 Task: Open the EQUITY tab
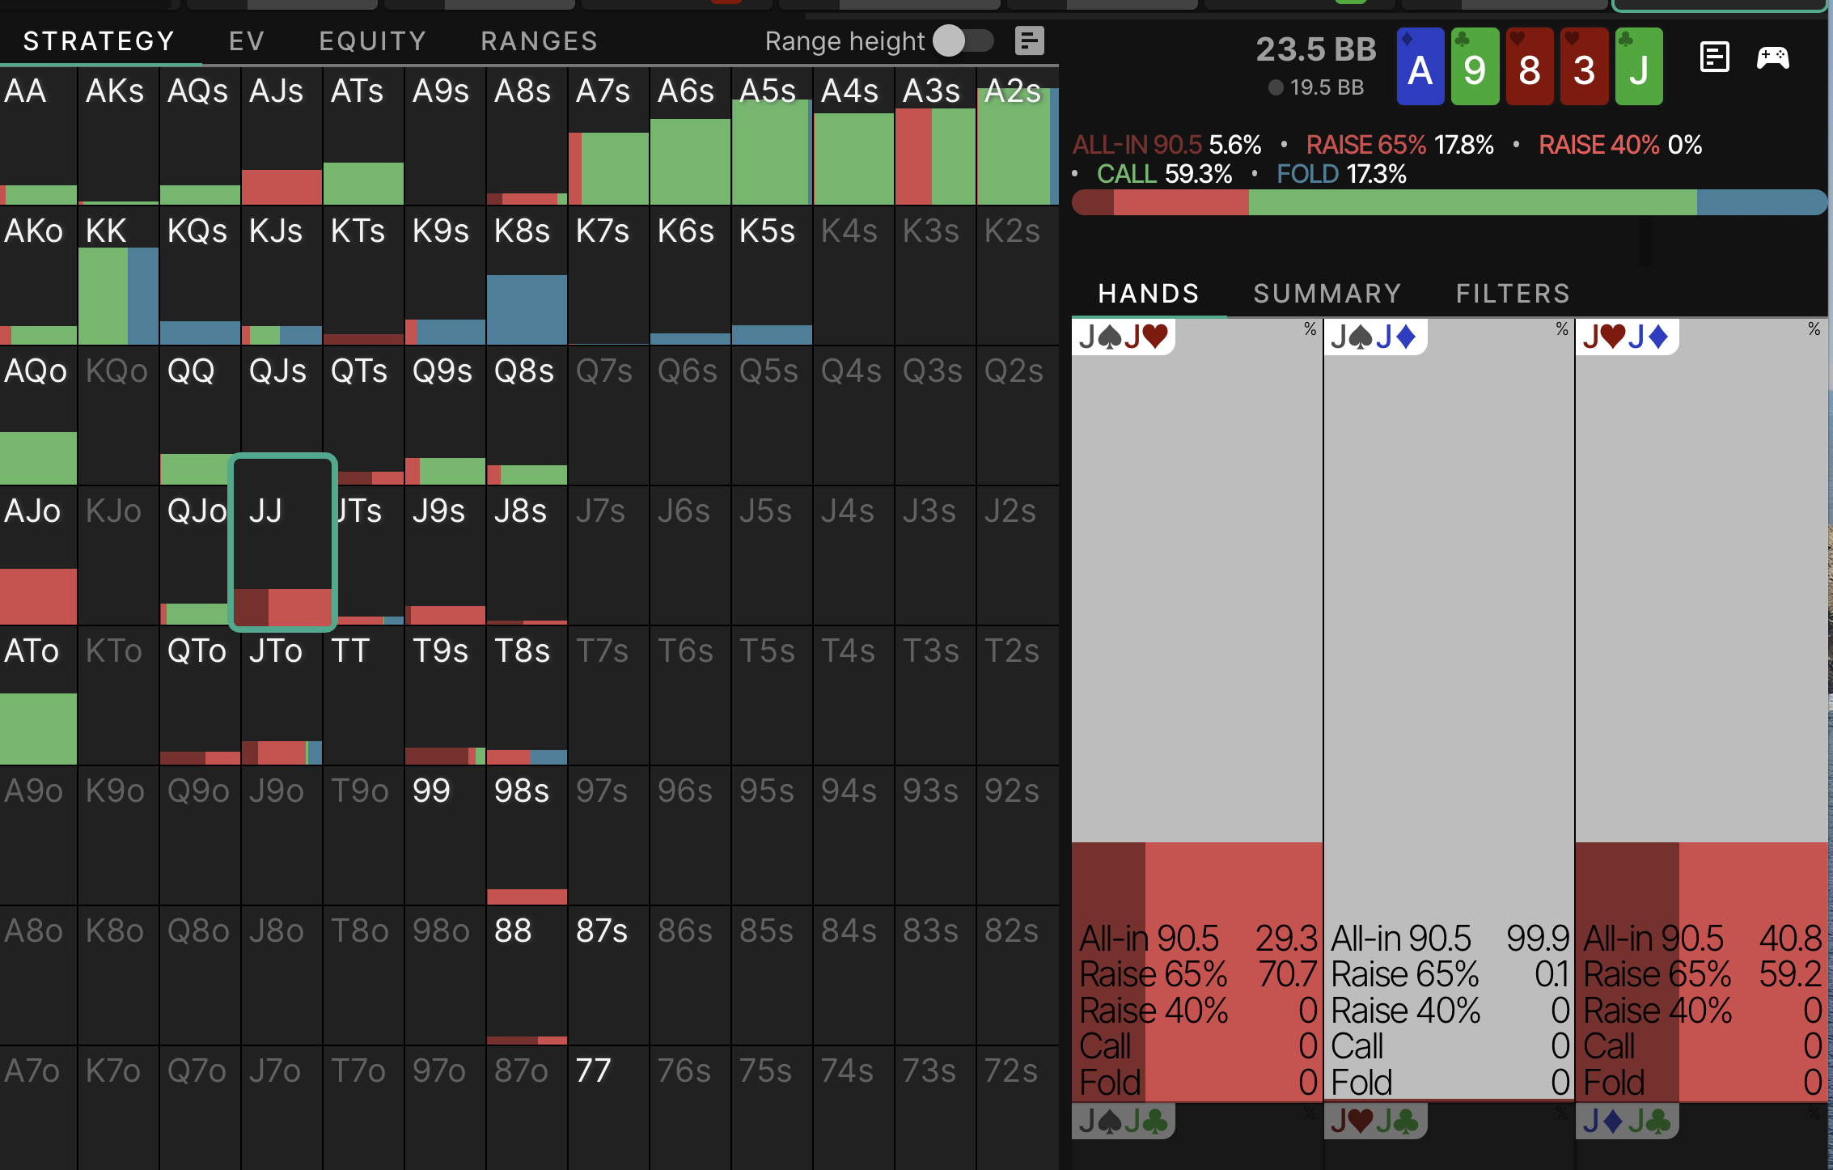[x=373, y=41]
